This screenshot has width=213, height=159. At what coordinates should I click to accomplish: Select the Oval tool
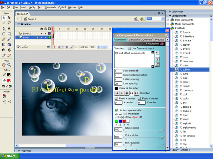pyautogui.click(x=4, y=34)
